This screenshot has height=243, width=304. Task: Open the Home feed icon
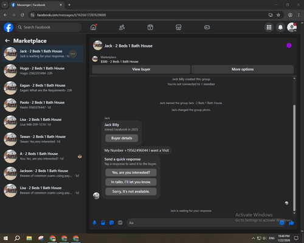point(94,27)
